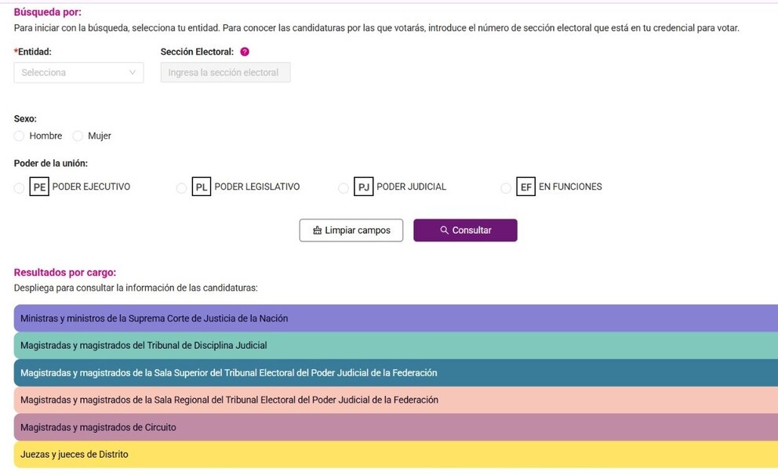Choose the Poder Judicial radio option
The width and height of the screenshot is (778, 475).
344,188
